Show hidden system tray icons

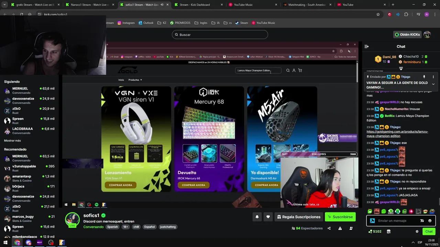tap(413, 243)
